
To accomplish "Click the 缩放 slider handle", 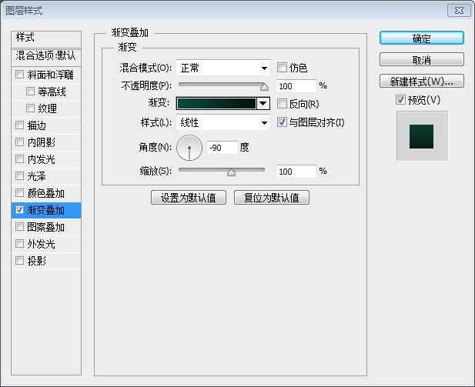I will point(231,172).
